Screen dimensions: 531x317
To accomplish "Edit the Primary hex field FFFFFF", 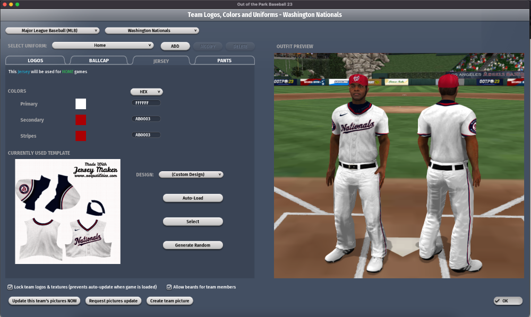I will pos(146,103).
